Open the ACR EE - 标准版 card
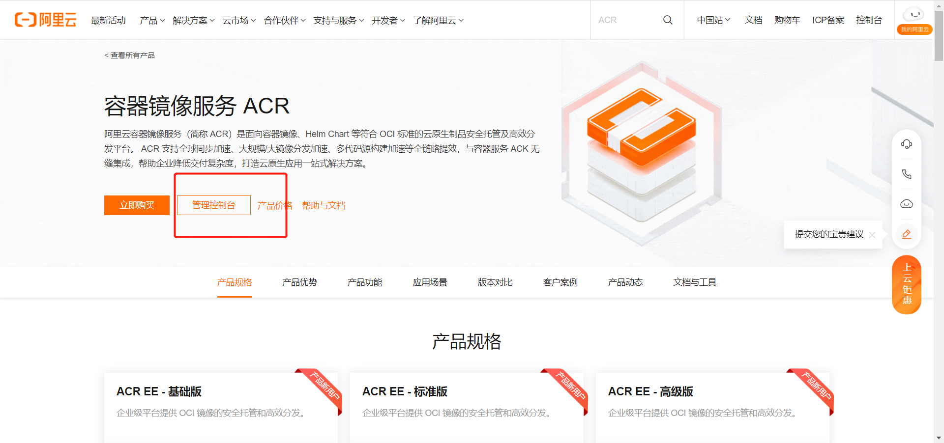 coord(467,408)
